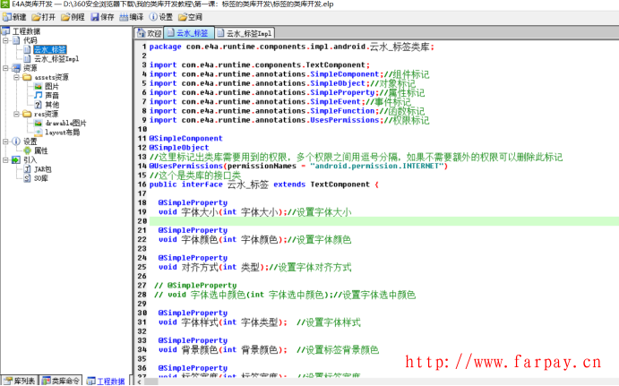Compile the library using 编译 icon
619x386 pixels.
click(132, 17)
